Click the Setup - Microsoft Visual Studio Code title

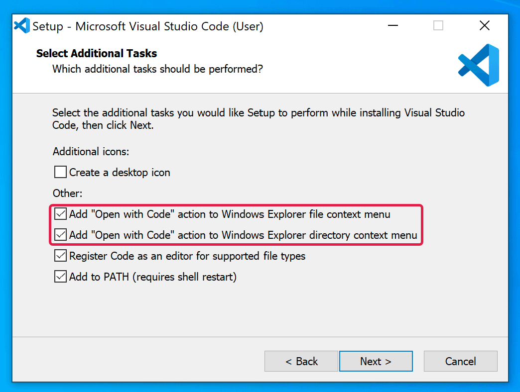(148, 26)
